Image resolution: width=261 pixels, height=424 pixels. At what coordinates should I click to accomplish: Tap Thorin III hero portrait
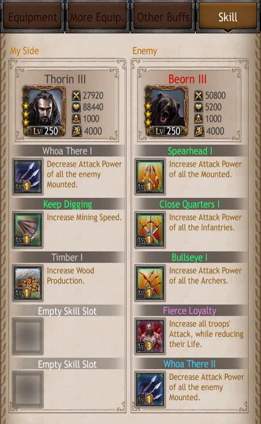(x=44, y=110)
